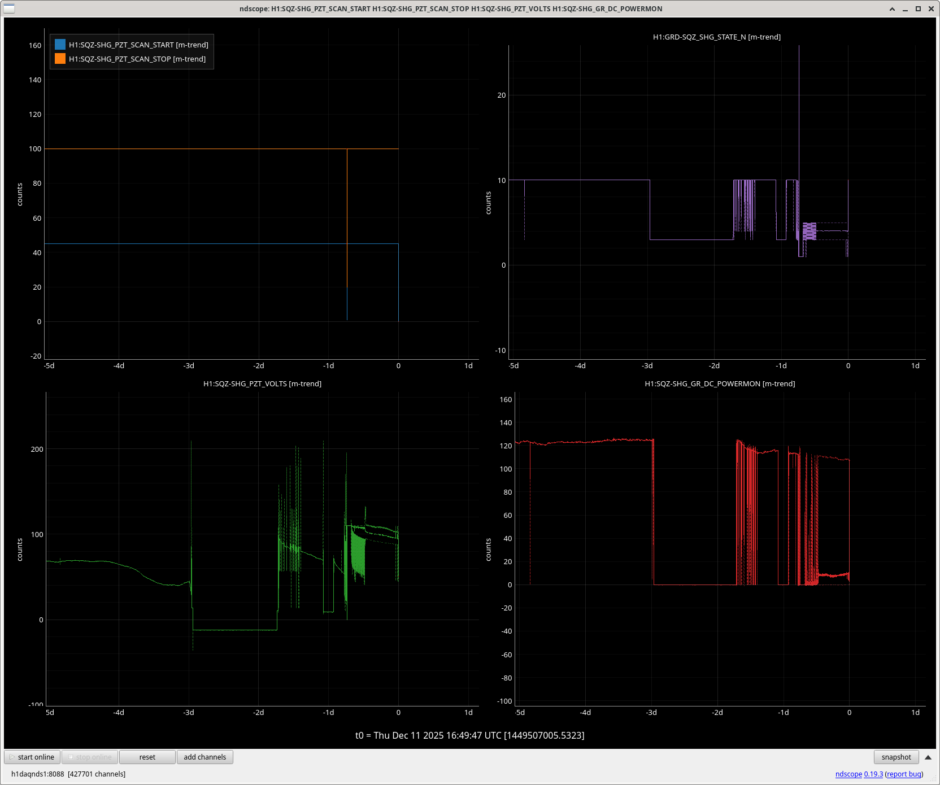Open the ndscope project link

click(x=848, y=774)
